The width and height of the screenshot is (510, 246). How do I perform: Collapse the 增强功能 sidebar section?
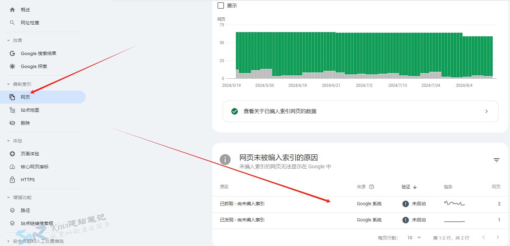point(8,197)
